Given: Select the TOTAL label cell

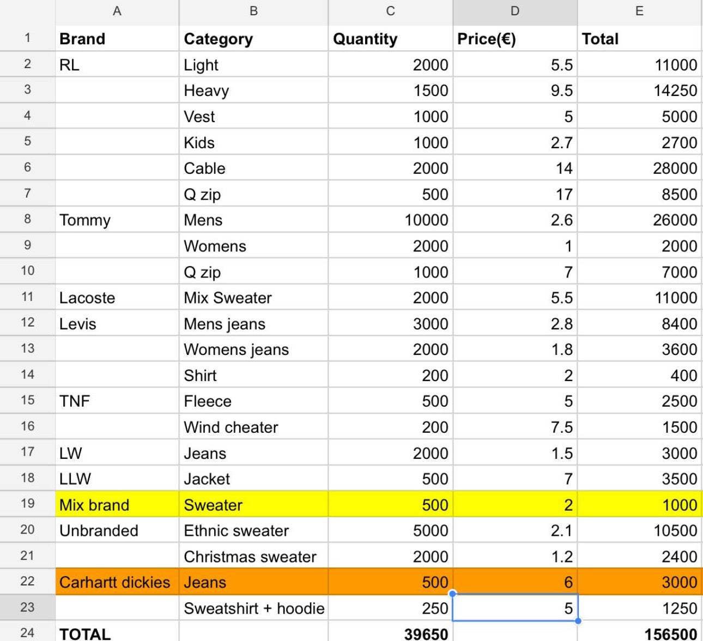Looking at the screenshot, I should (117, 632).
